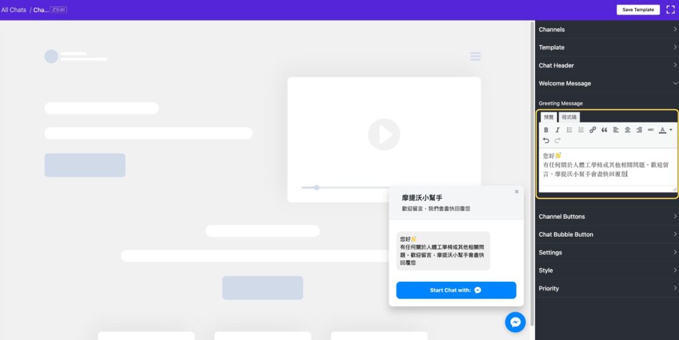
Task: Grab the editor resize handle
Action: click(x=674, y=189)
